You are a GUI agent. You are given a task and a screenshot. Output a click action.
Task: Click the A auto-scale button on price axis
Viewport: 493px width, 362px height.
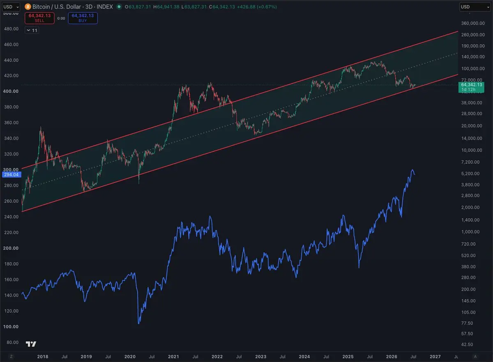pos(475,356)
